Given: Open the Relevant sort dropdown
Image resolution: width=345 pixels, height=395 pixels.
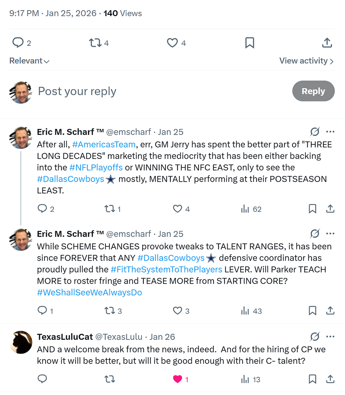Looking at the screenshot, I should (x=29, y=61).
